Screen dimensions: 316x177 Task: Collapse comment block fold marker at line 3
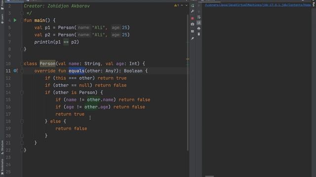pyautogui.click(x=22, y=13)
